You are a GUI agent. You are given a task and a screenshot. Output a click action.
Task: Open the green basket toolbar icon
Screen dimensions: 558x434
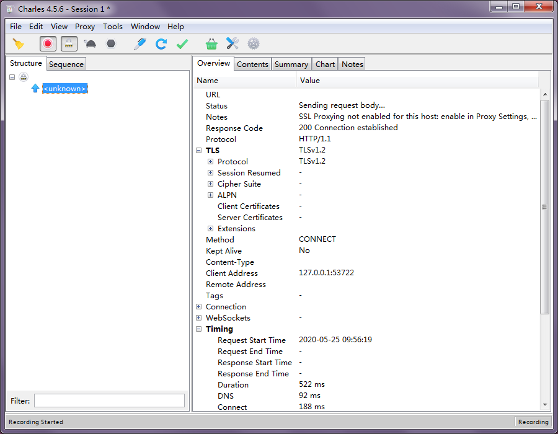(x=211, y=43)
